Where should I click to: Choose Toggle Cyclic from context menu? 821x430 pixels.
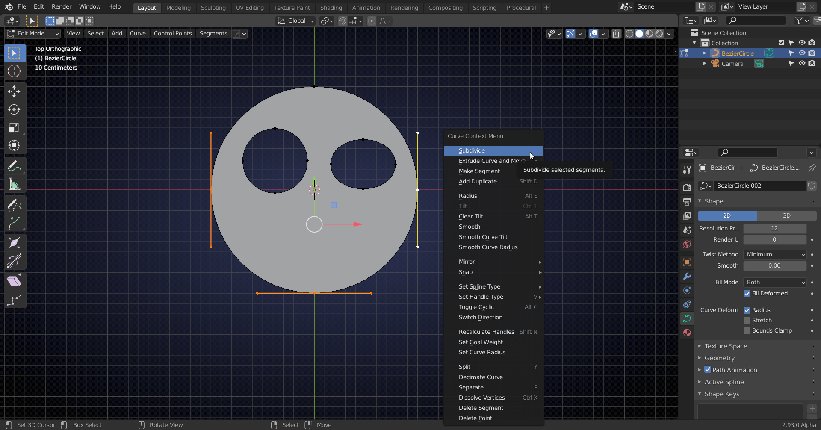tap(476, 307)
